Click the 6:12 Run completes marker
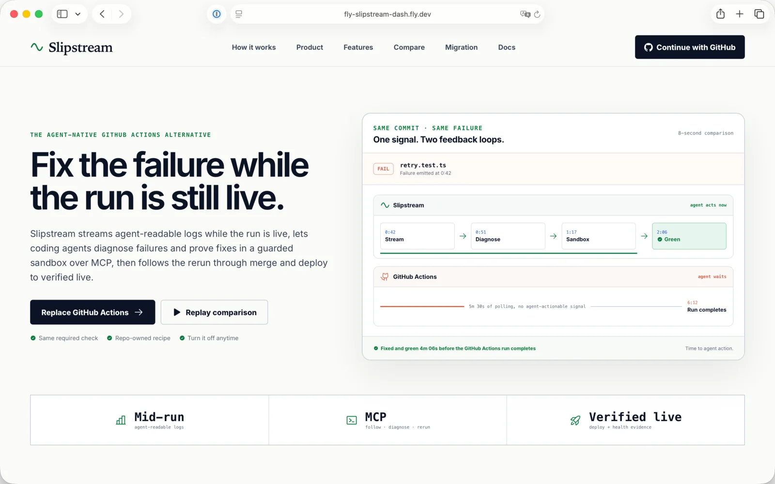This screenshot has height=484, width=775. click(707, 306)
